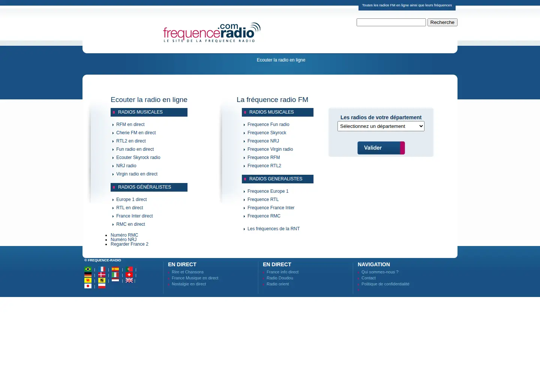Open 'Qui sommes-nous ?' footer link
The width and height of the screenshot is (540, 375).
click(x=380, y=272)
